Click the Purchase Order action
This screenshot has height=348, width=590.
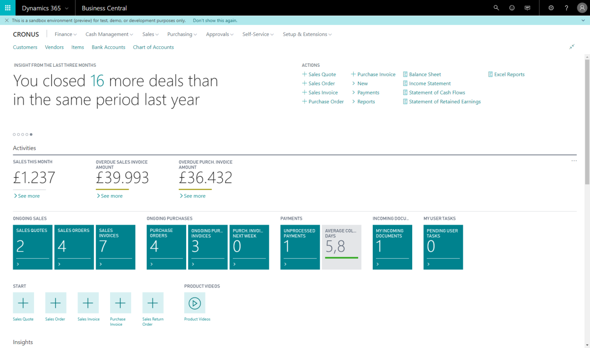[323, 101]
